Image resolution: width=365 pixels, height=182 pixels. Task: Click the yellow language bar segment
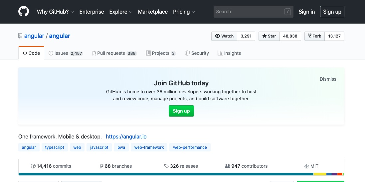click(x=320, y=174)
